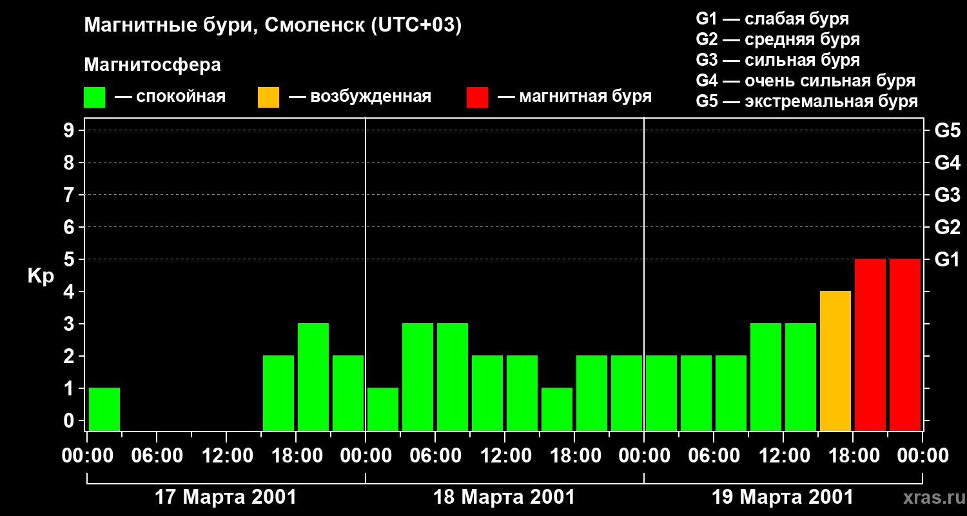The height and width of the screenshot is (516, 967).
Task: Click the orange excited magnetosphere legend swatch
Action: pyautogui.click(x=268, y=97)
